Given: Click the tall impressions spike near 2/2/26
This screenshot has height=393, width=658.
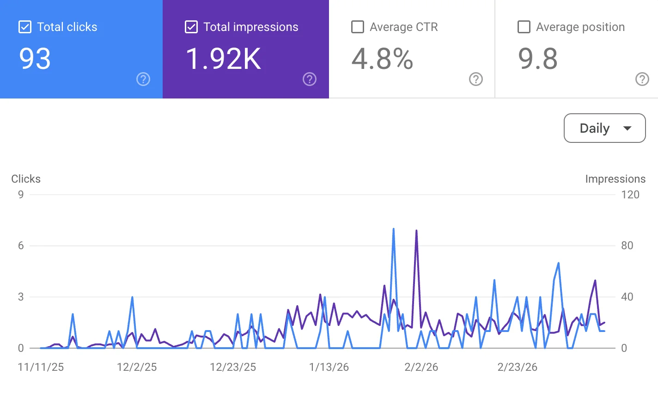Looking at the screenshot, I should [416, 230].
